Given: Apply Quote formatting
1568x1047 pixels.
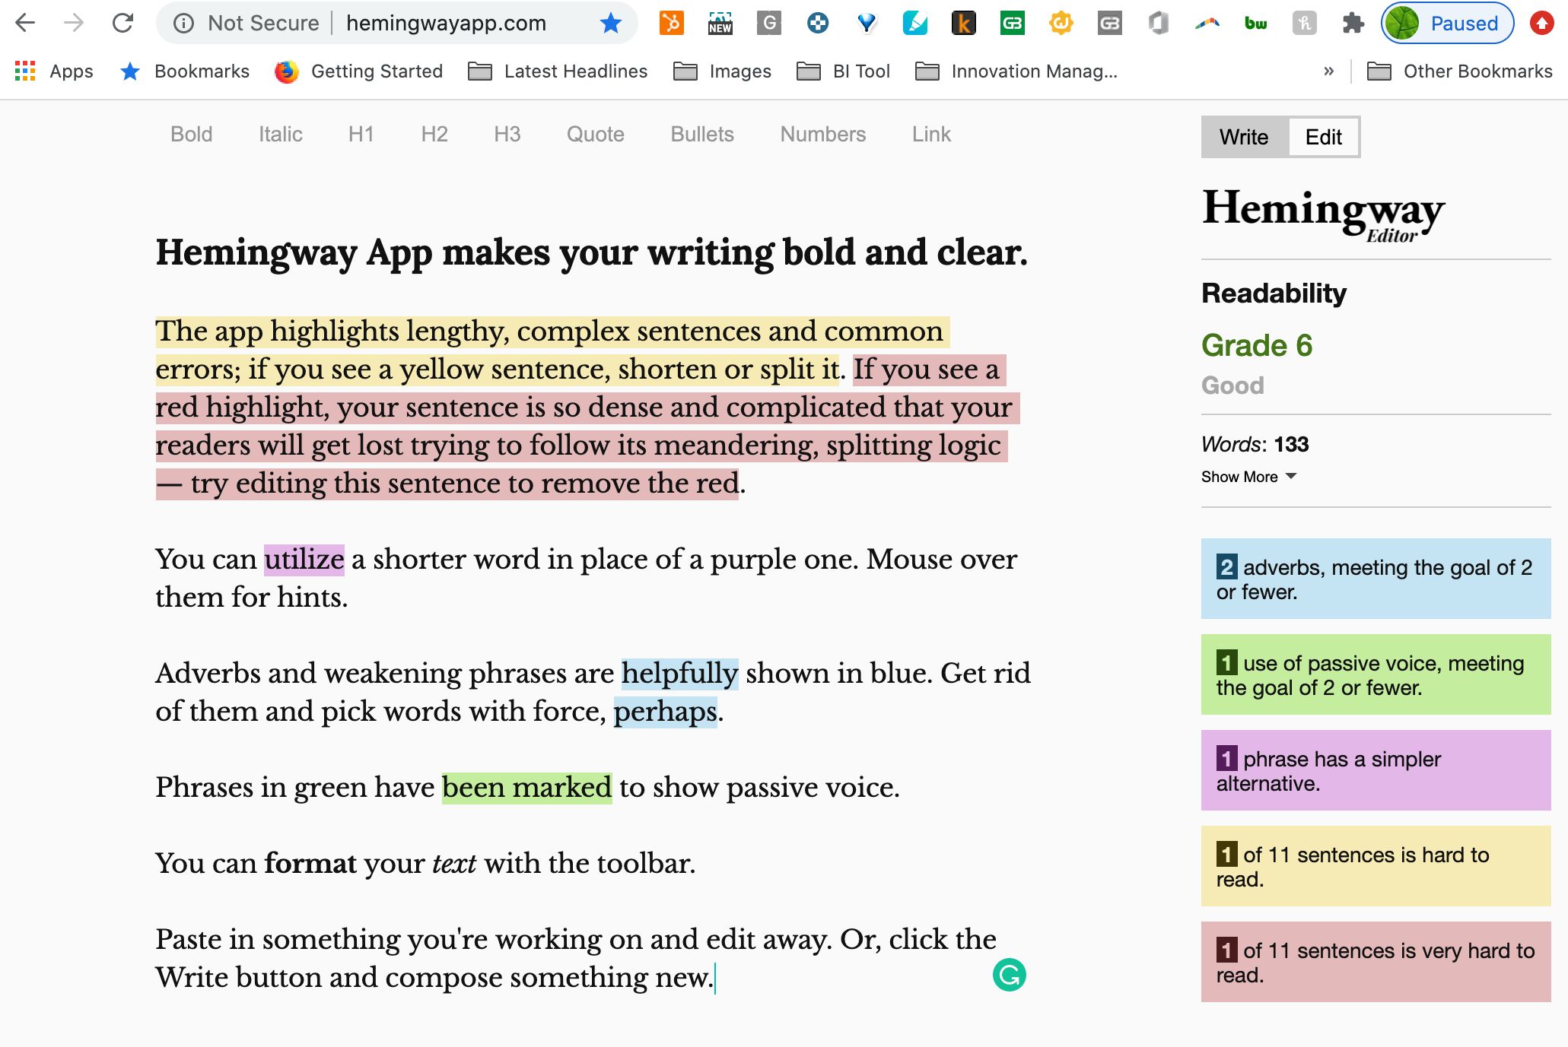Looking at the screenshot, I should pyautogui.click(x=596, y=135).
